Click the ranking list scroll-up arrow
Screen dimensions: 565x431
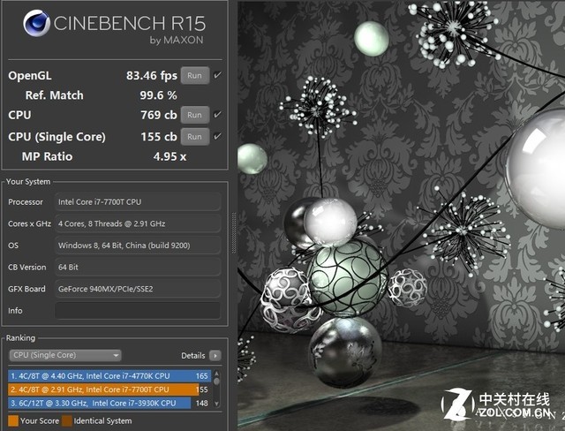[x=218, y=374]
